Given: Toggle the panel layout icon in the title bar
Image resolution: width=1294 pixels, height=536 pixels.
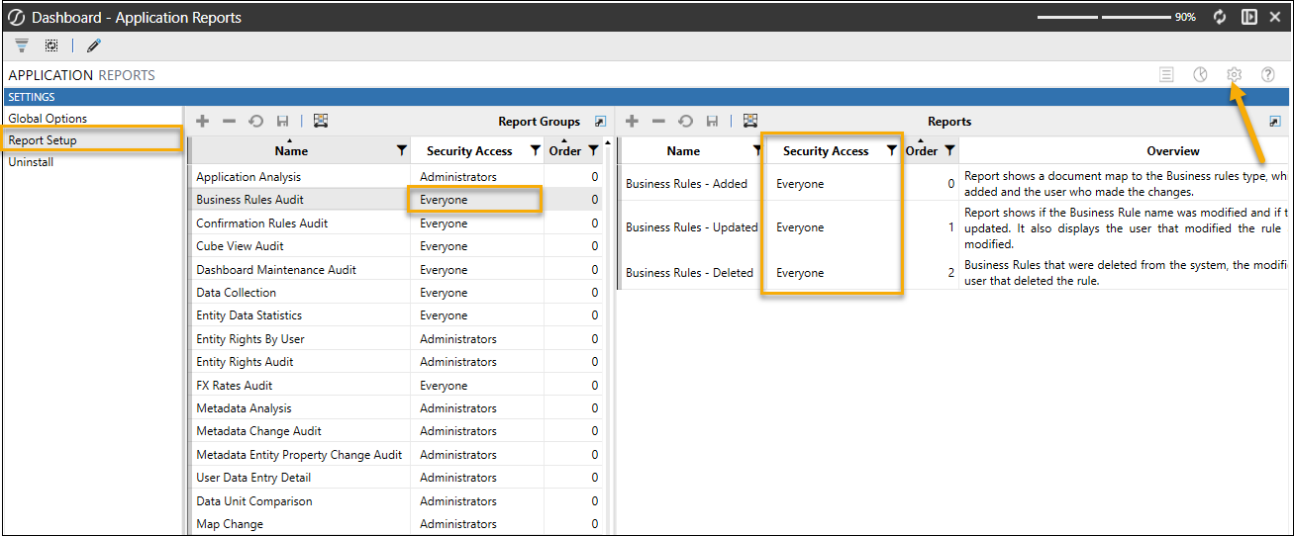Looking at the screenshot, I should click(x=1249, y=17).
